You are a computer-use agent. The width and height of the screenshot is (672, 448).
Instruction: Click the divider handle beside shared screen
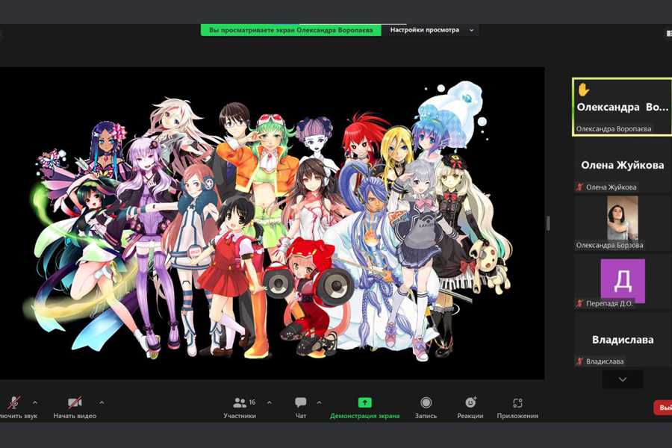coord(548,223)
